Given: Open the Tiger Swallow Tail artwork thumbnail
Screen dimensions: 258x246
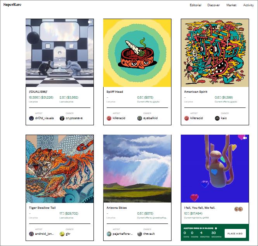Looking at the screenshot, I should [x=60, y=169].
